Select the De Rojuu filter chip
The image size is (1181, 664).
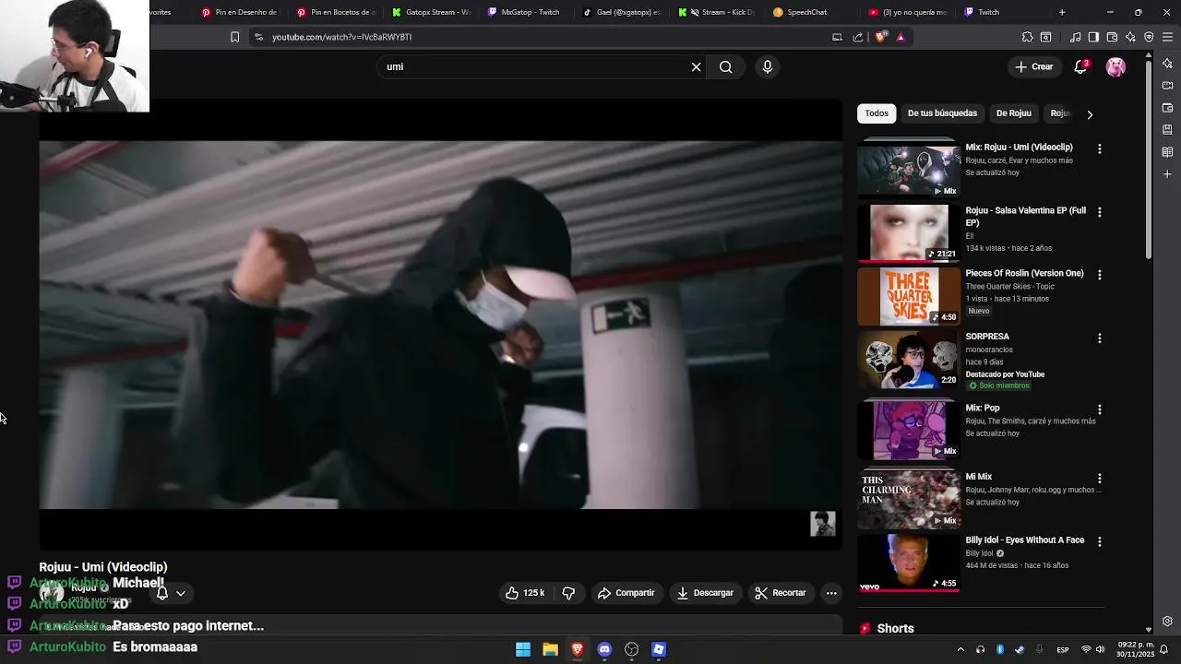coord(1013,113)
